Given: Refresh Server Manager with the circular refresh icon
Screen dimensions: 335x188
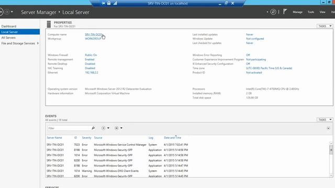Looking at the screenshot, I should coord(273,12).
